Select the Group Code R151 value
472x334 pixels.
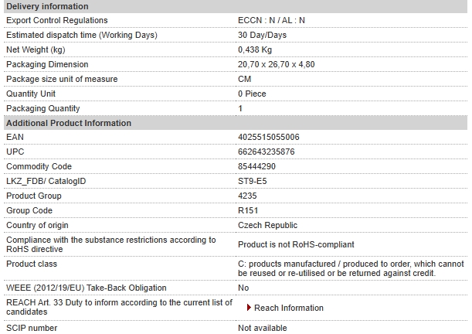tap(248, 210)
